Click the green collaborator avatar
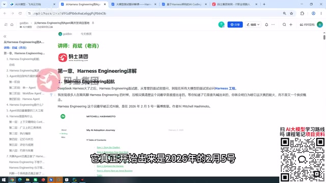Screen dimensions: 326x183 [221, 24]
